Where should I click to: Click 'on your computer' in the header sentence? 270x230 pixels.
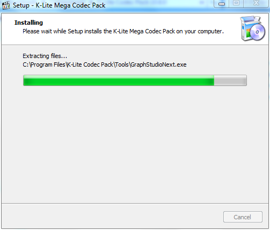click(x=200, y=31)
